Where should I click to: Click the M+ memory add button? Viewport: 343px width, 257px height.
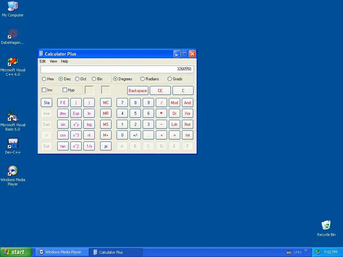[x=106, y=135]
